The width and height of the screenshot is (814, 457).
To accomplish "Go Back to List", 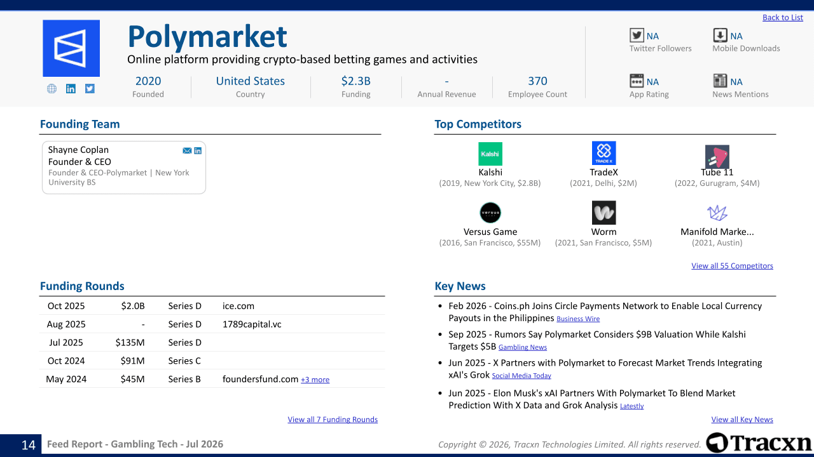I will (x=783, y=18).
